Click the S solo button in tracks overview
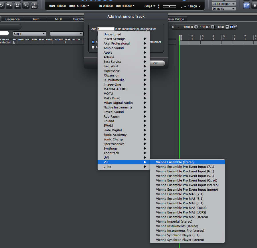Screen dimensions: 257x248 [173, 27]
